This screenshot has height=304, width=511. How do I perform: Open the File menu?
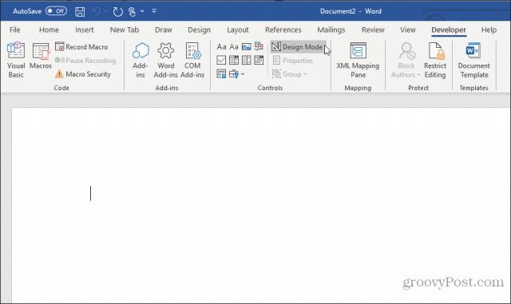[x=15, y=30]
